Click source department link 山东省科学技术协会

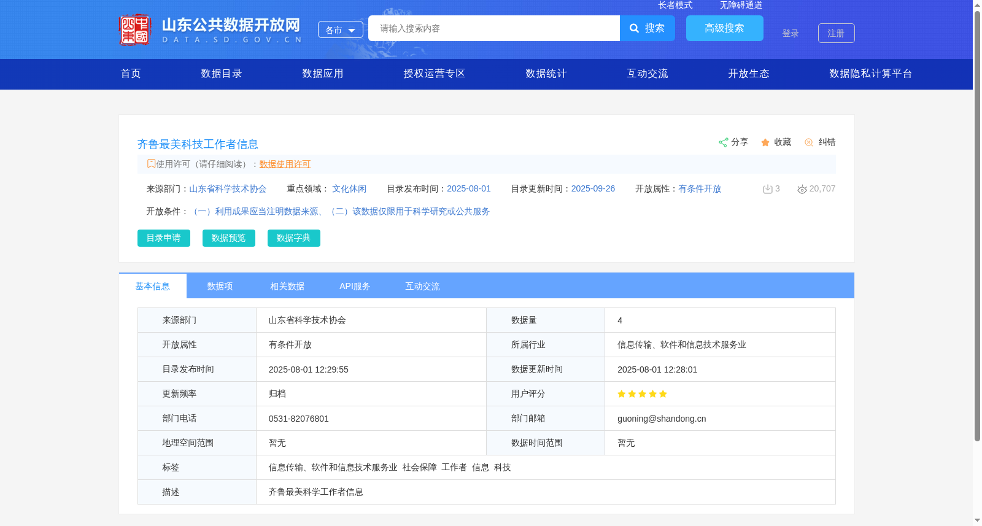pyautogui.click(x=228, y=189)
